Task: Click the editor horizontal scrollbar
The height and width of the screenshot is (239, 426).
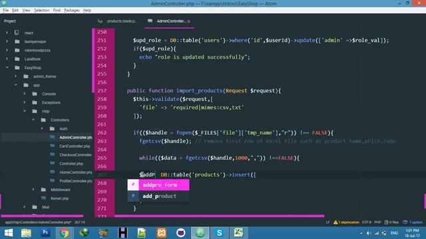Action: click(220, 216)
